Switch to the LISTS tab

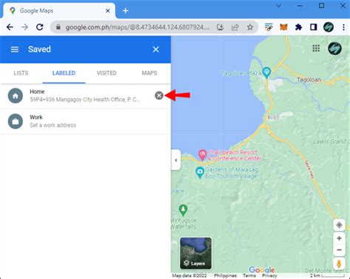(21, 73)
